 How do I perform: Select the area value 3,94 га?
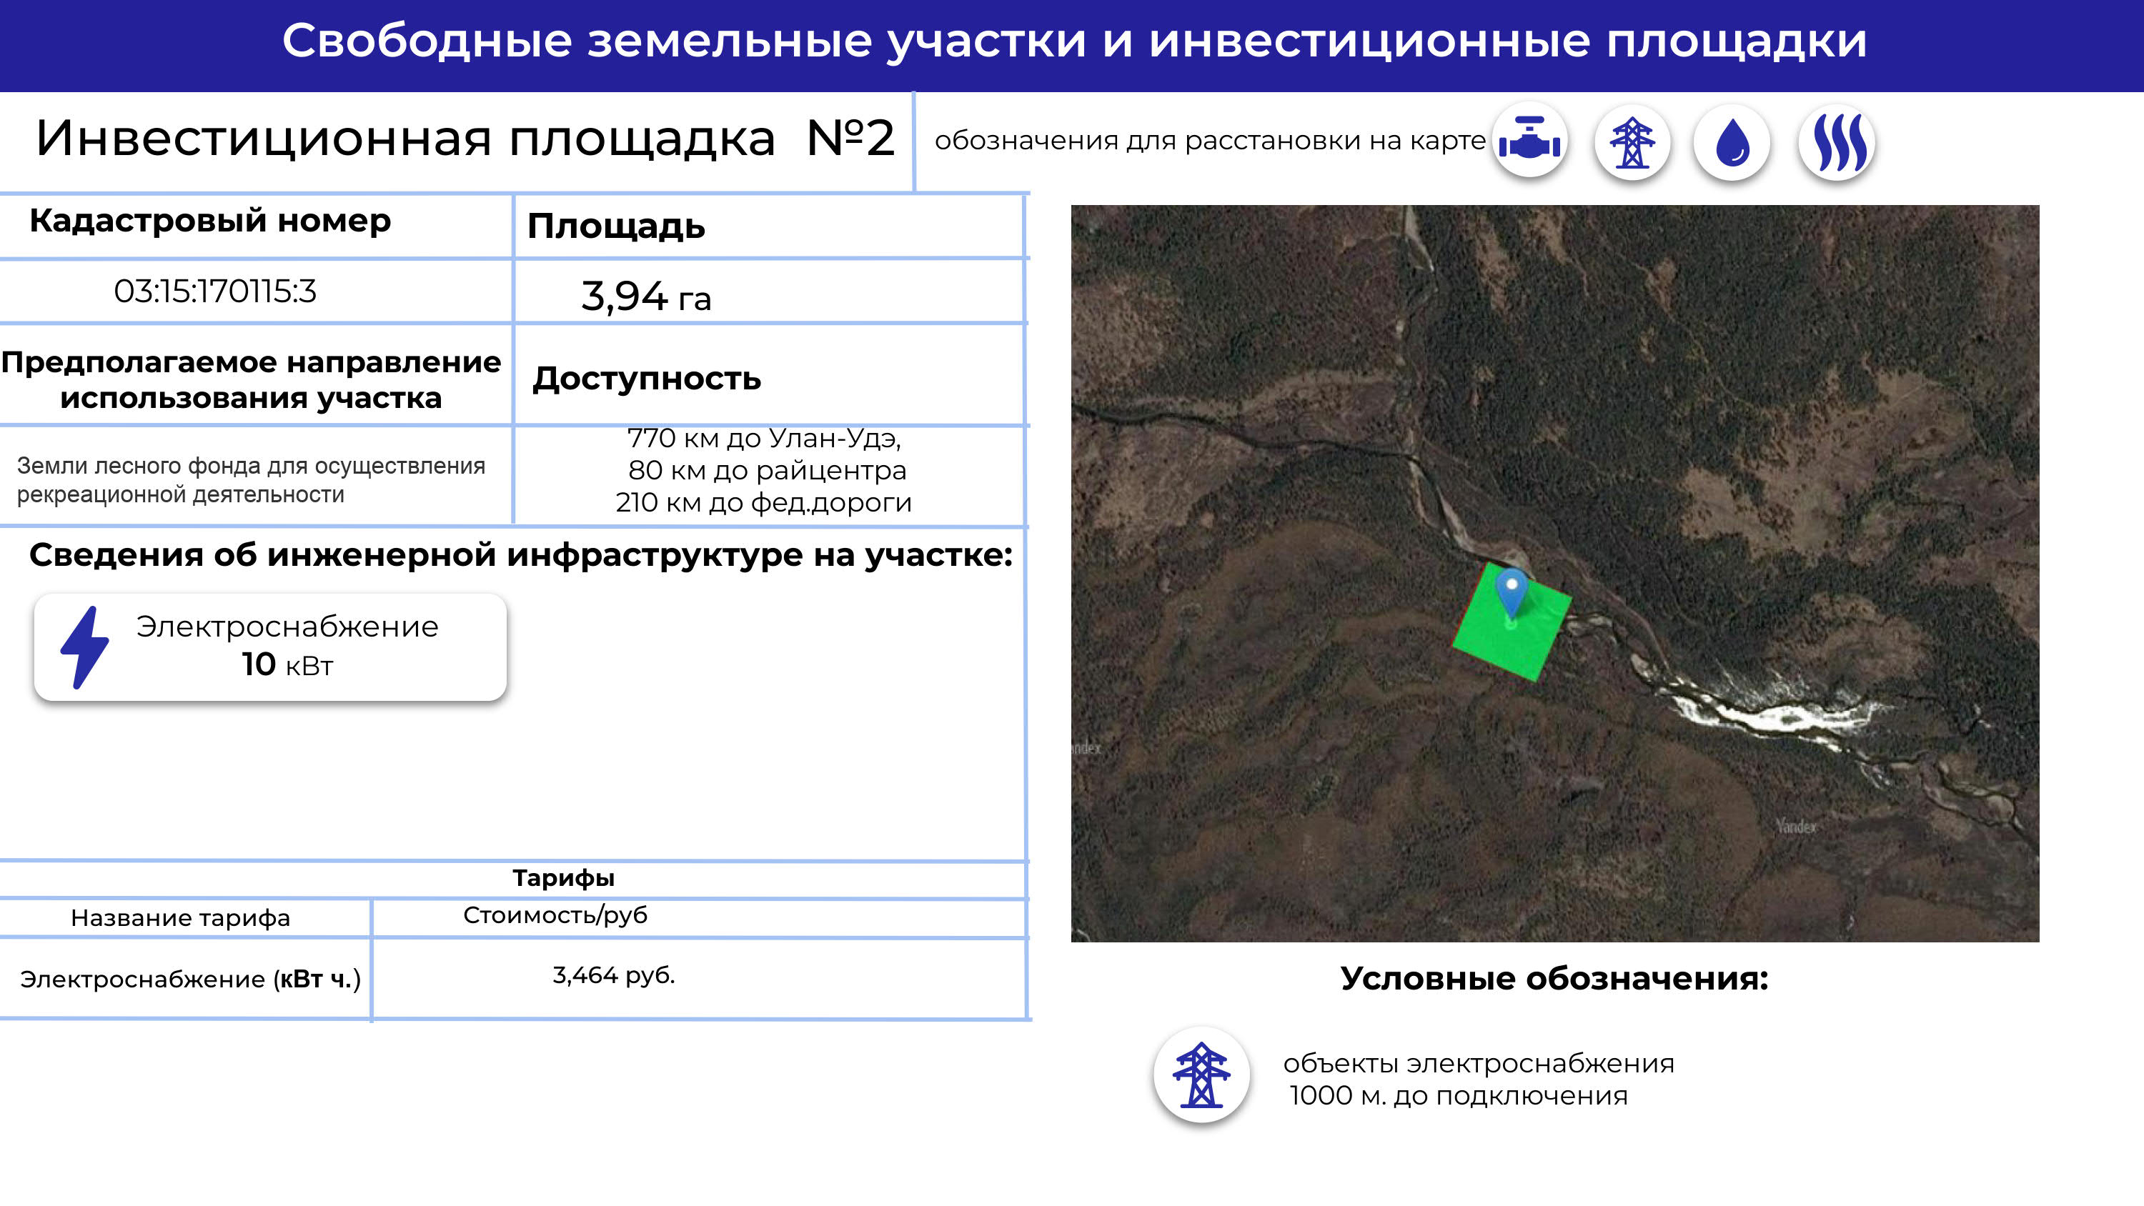(x=646, y=296)
